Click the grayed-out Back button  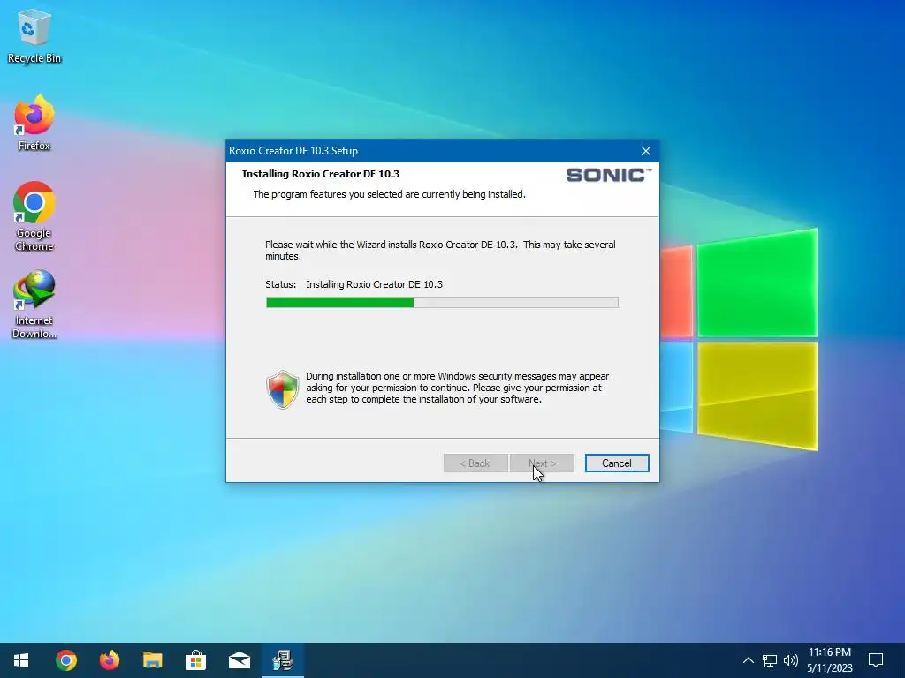pyautogui.click(x=475, y=463)
